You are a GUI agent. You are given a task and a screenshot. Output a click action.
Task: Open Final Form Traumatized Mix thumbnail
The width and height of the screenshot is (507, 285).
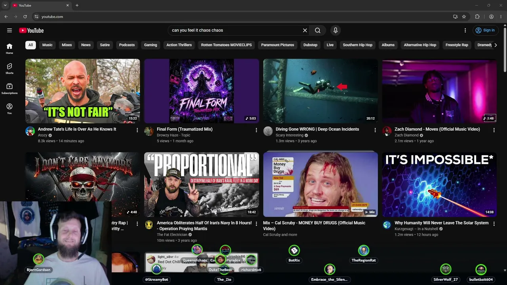pyautogui.click(x=202, y=91)
